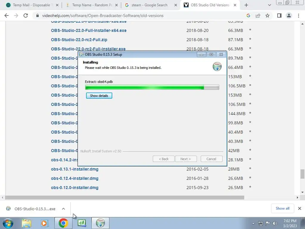
Task: Click the NSIS installer logo icon
Action: tap(217, 66)
